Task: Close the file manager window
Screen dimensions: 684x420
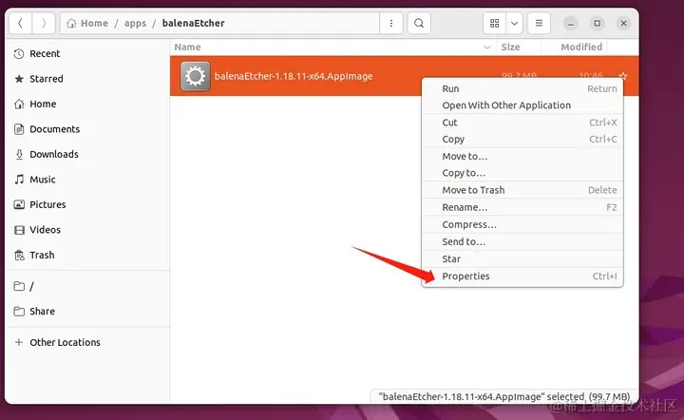Action: pyautogui.click(x=624, y=23)
